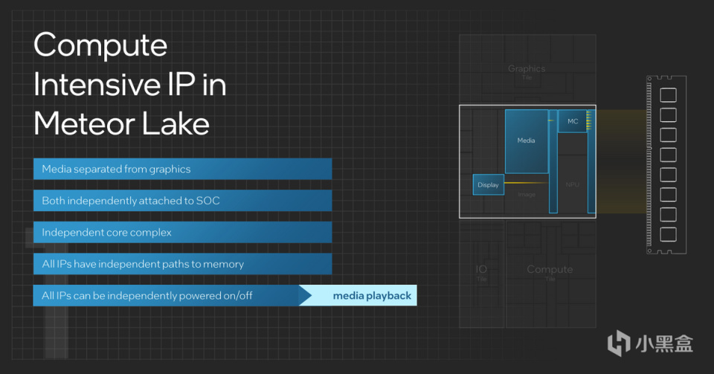Click the 'Media separated from graphics' bar
Screen dimensions: 714x374
click(x=183, y=169)
